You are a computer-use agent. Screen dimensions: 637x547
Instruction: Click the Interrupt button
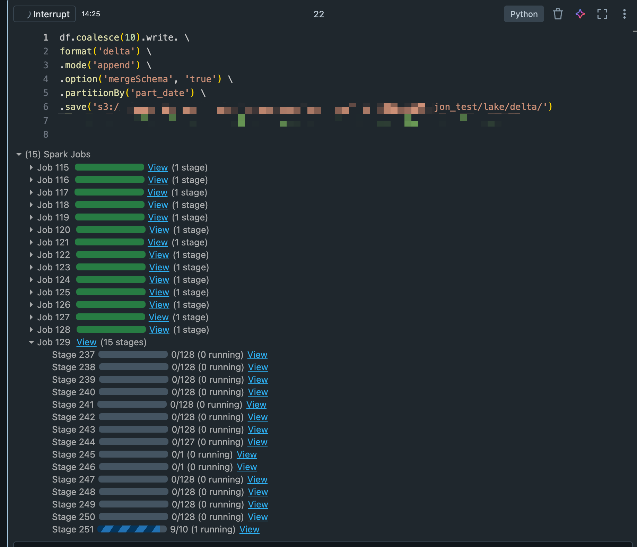coord(44,14)
